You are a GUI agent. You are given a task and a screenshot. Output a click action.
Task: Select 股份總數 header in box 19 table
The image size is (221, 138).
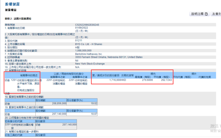click(41, 111)
